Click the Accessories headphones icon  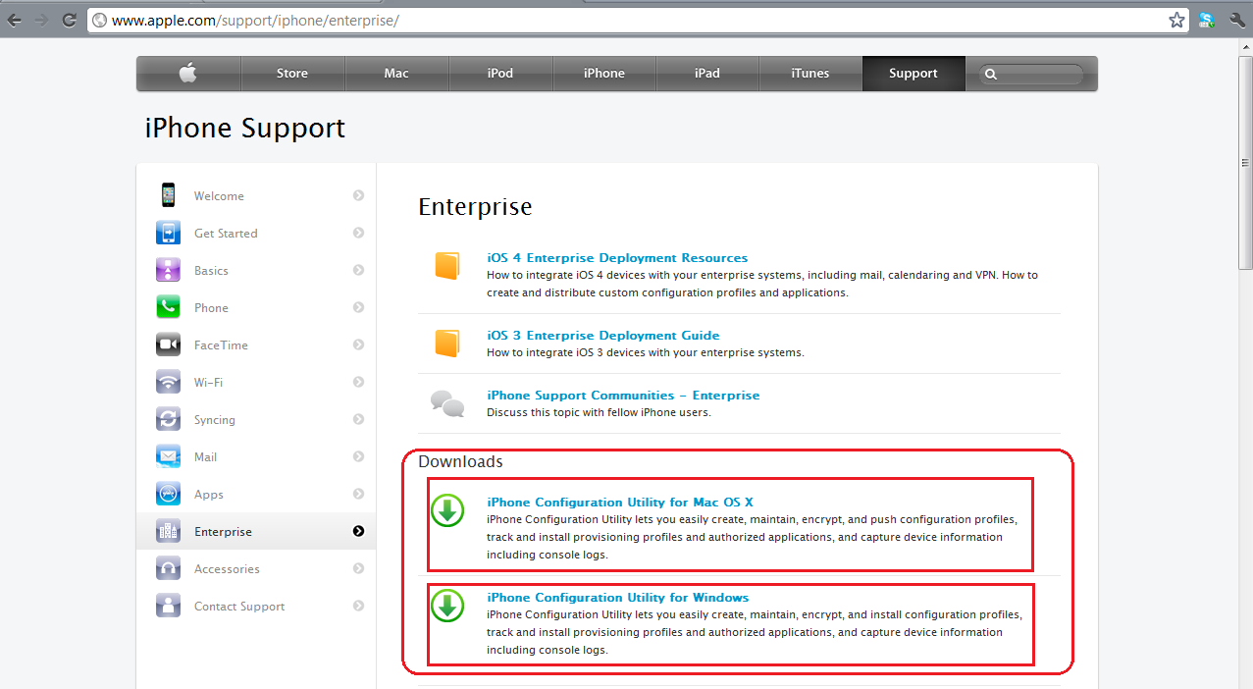click(169, 568)
